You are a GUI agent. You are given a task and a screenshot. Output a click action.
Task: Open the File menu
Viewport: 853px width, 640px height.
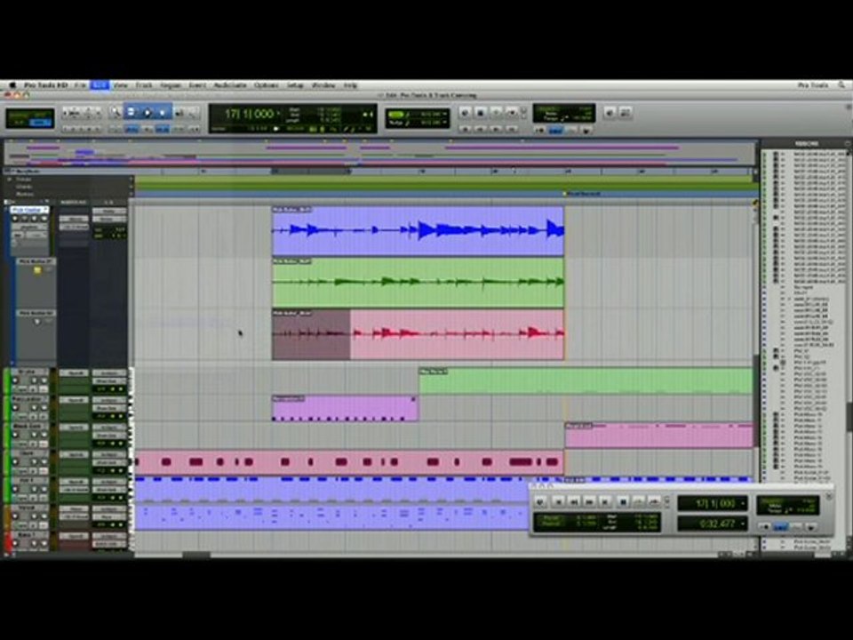tap(80, 85)
